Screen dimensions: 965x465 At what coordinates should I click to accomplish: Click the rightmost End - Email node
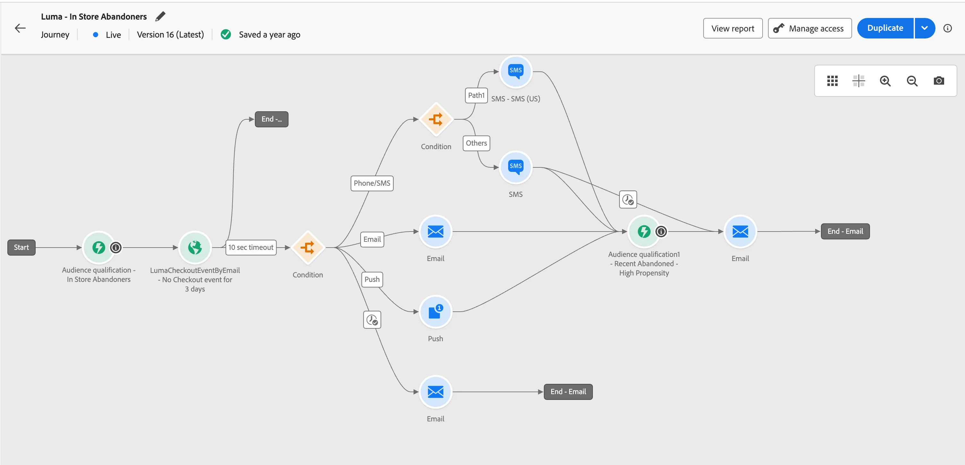tap(845, 231)
